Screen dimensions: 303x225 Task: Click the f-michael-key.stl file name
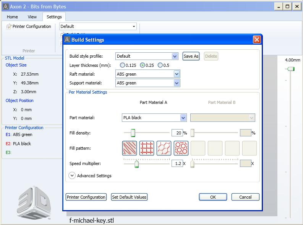click(x=92, y=220)
